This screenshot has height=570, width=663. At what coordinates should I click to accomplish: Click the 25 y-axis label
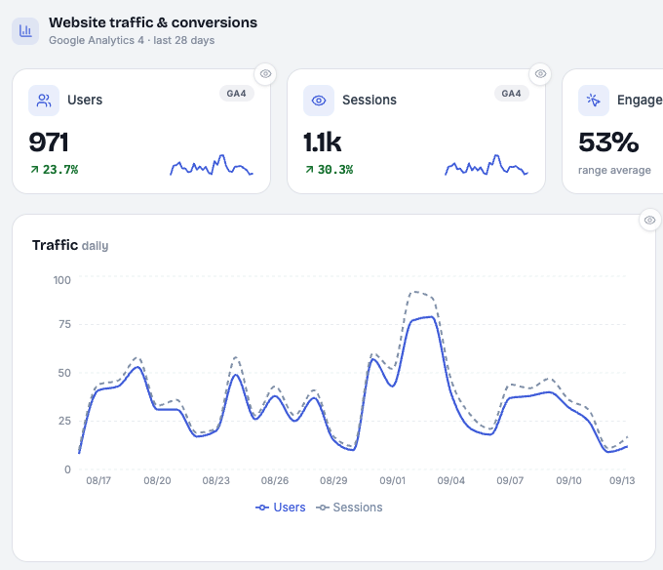pyautogui.click(x=64, y=421)
